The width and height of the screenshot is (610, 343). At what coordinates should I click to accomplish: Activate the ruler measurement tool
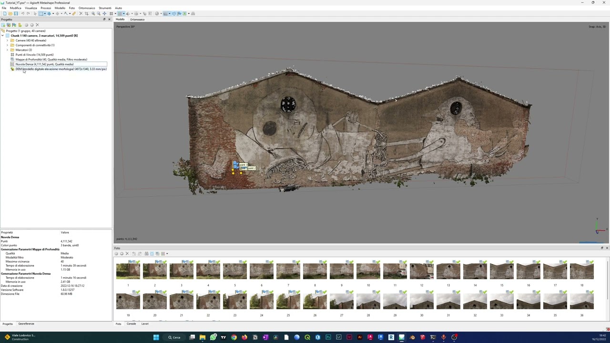pyautogui.click(x=74, y=13)
